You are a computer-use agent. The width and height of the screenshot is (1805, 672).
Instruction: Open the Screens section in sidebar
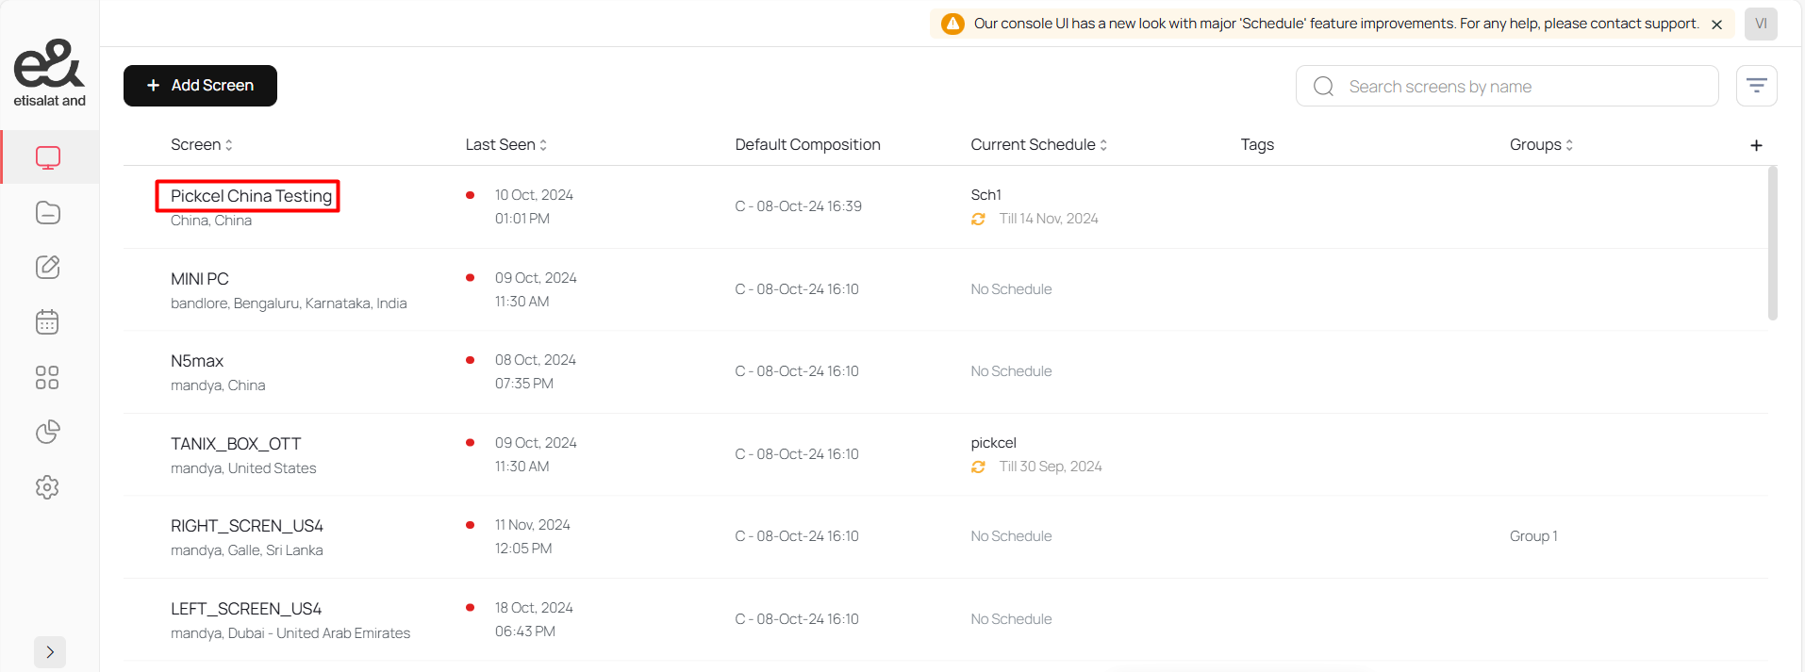tap(48, 157)
